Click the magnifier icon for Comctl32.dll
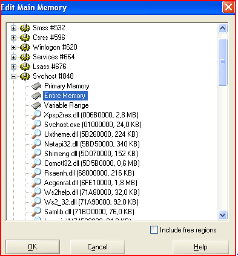 point(36,163)
